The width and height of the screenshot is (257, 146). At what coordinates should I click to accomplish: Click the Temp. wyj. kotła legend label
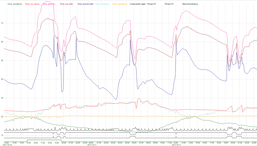(x=66, y=4)
